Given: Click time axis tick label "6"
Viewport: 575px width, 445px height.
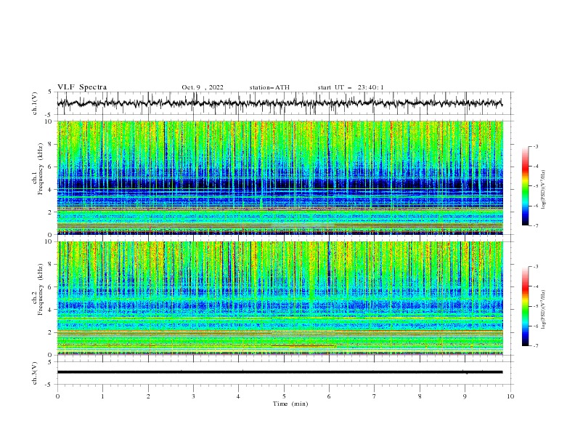Looking at the screenshot, I should (x=329, y=396).
